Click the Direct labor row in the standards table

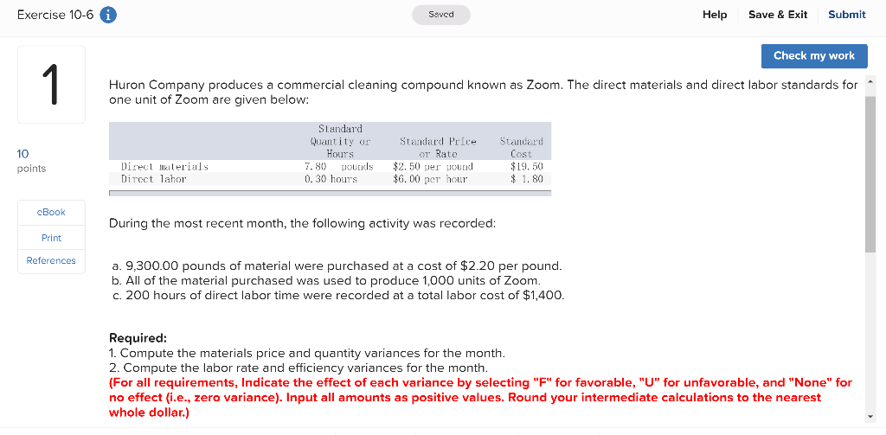click(x=154, y=179)
